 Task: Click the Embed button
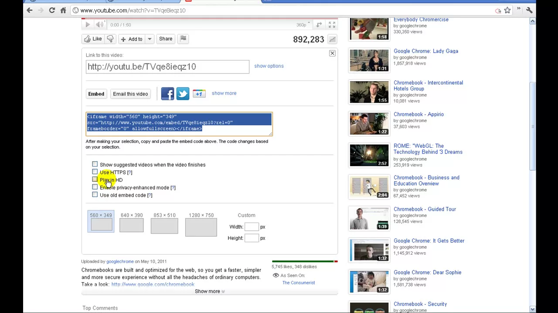coord(96,94)
